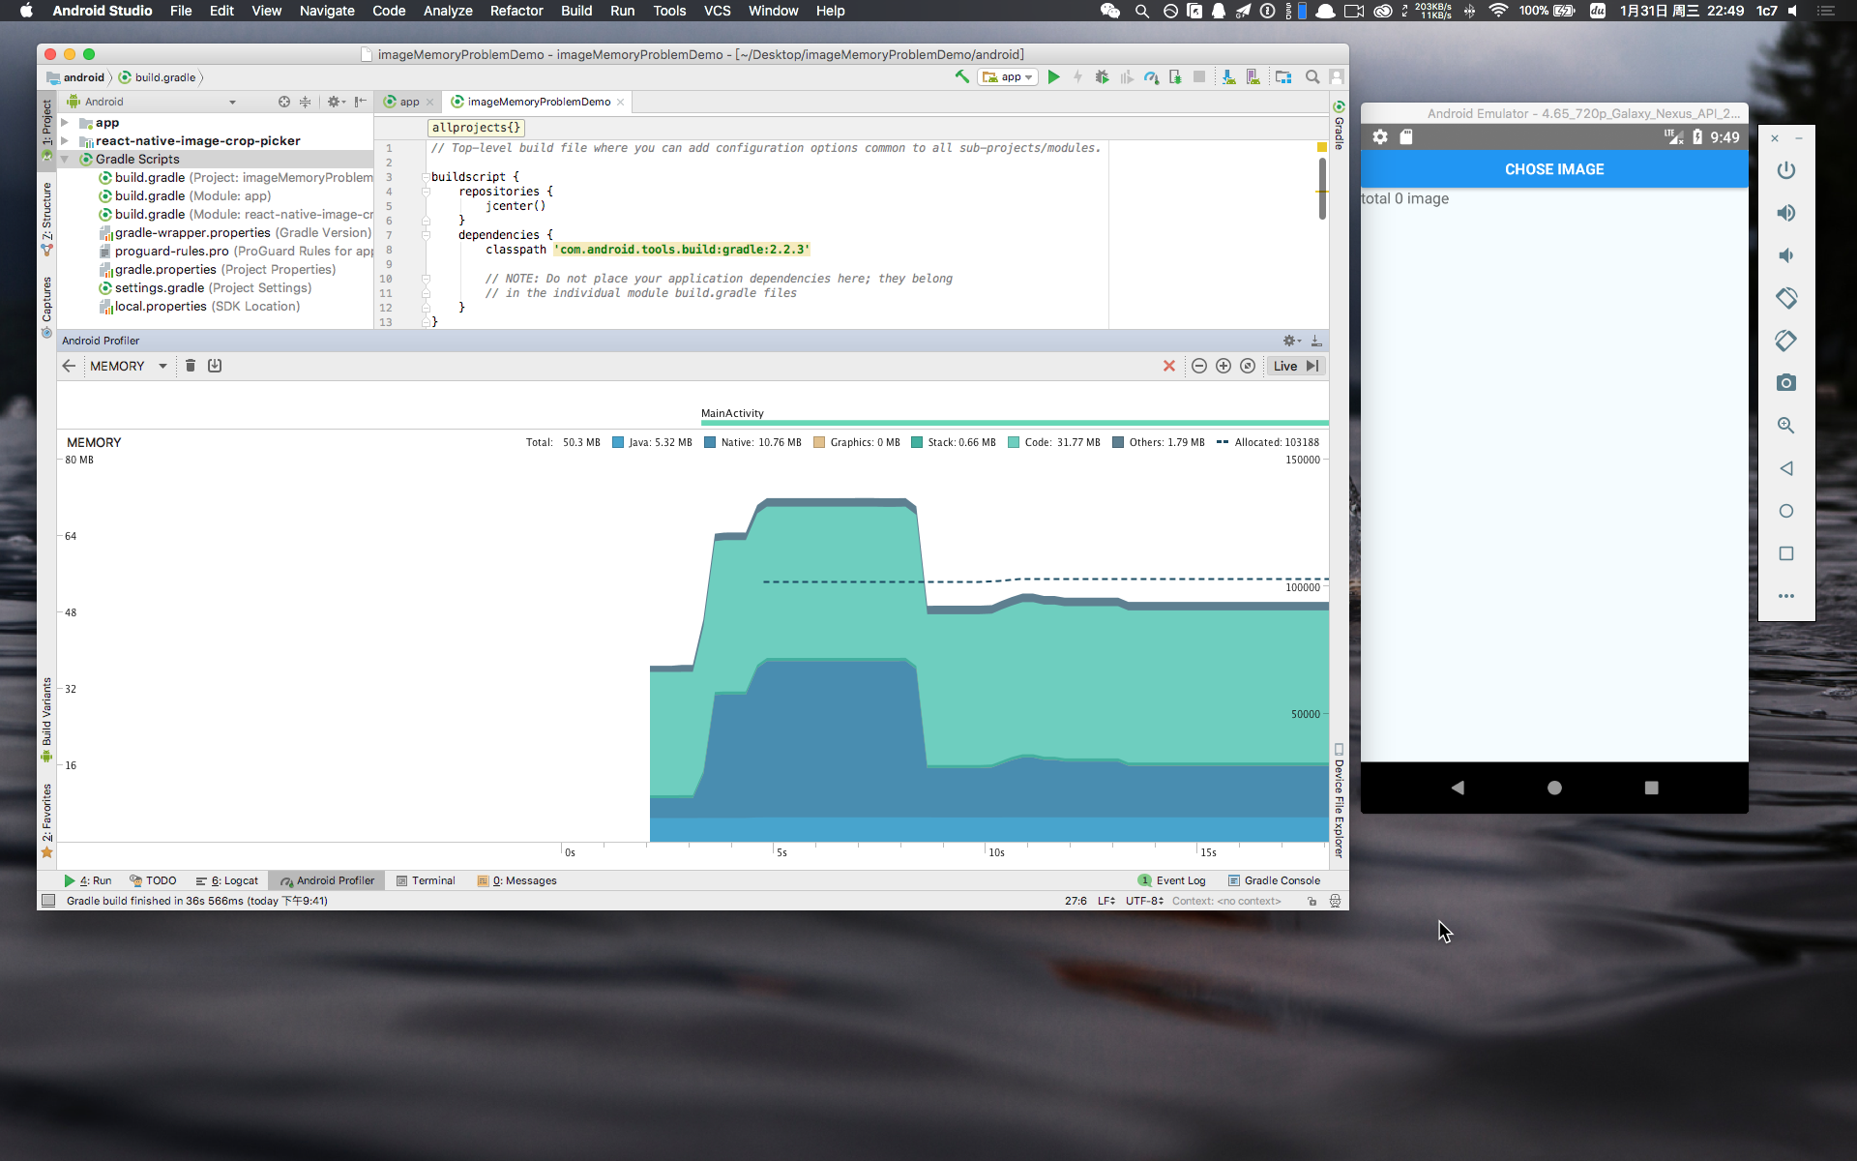Switch to the app editor tab
This screenshot has height=1161, width=1857.
click(x=410, y=102)
